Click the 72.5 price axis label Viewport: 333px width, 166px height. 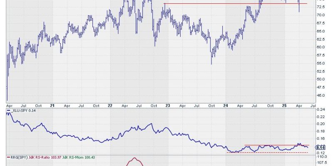tap(321, 7)
